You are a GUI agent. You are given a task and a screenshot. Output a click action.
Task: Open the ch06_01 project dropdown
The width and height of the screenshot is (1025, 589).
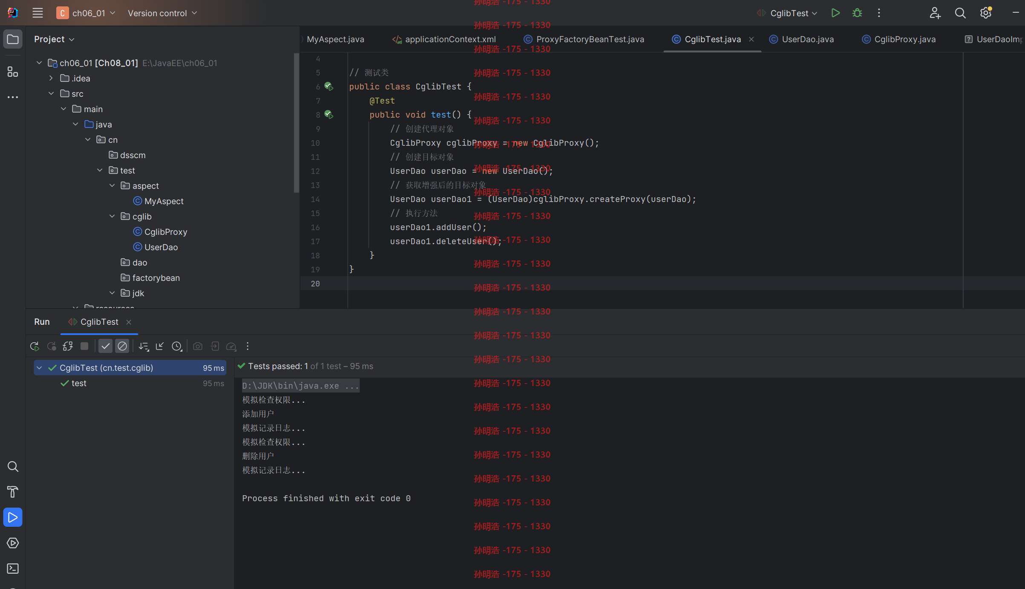[x=86, y=13]
